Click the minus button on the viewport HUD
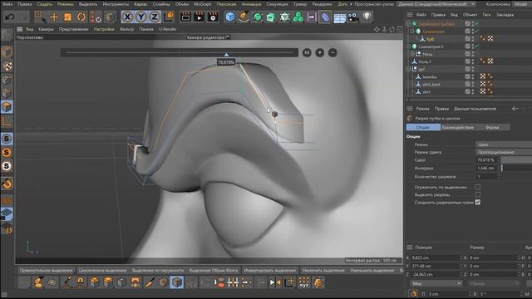 coord(332,52)
